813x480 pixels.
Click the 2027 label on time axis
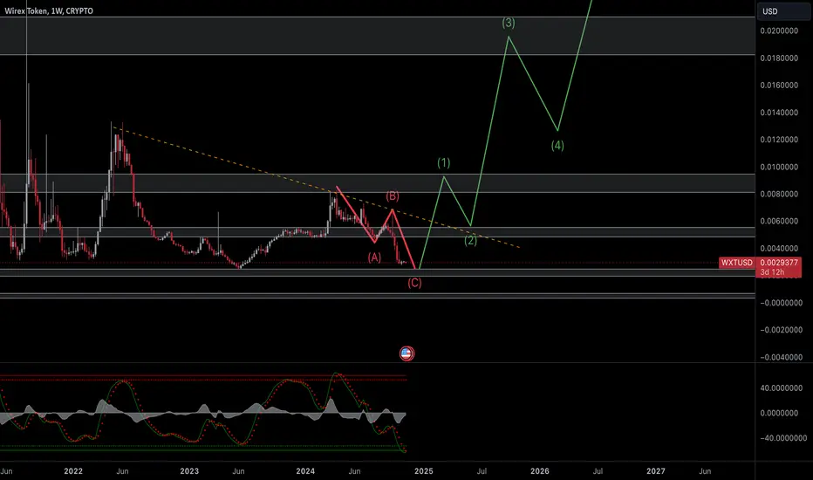click(x=656, y=471)
